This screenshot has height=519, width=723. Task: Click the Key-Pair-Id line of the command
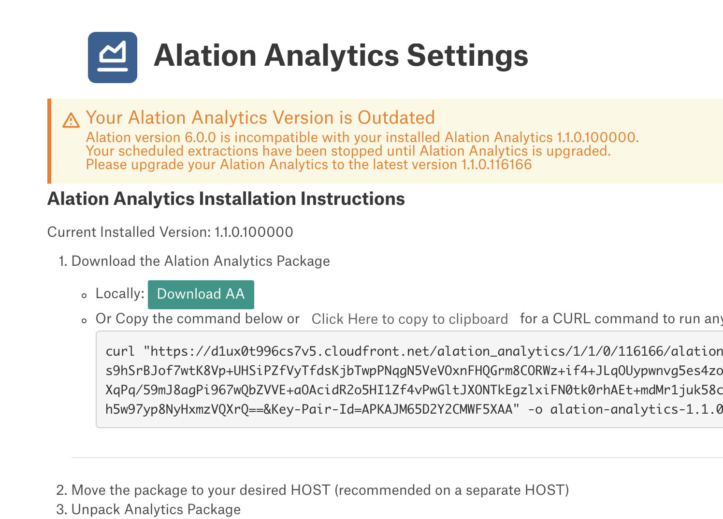click(414, 409)
